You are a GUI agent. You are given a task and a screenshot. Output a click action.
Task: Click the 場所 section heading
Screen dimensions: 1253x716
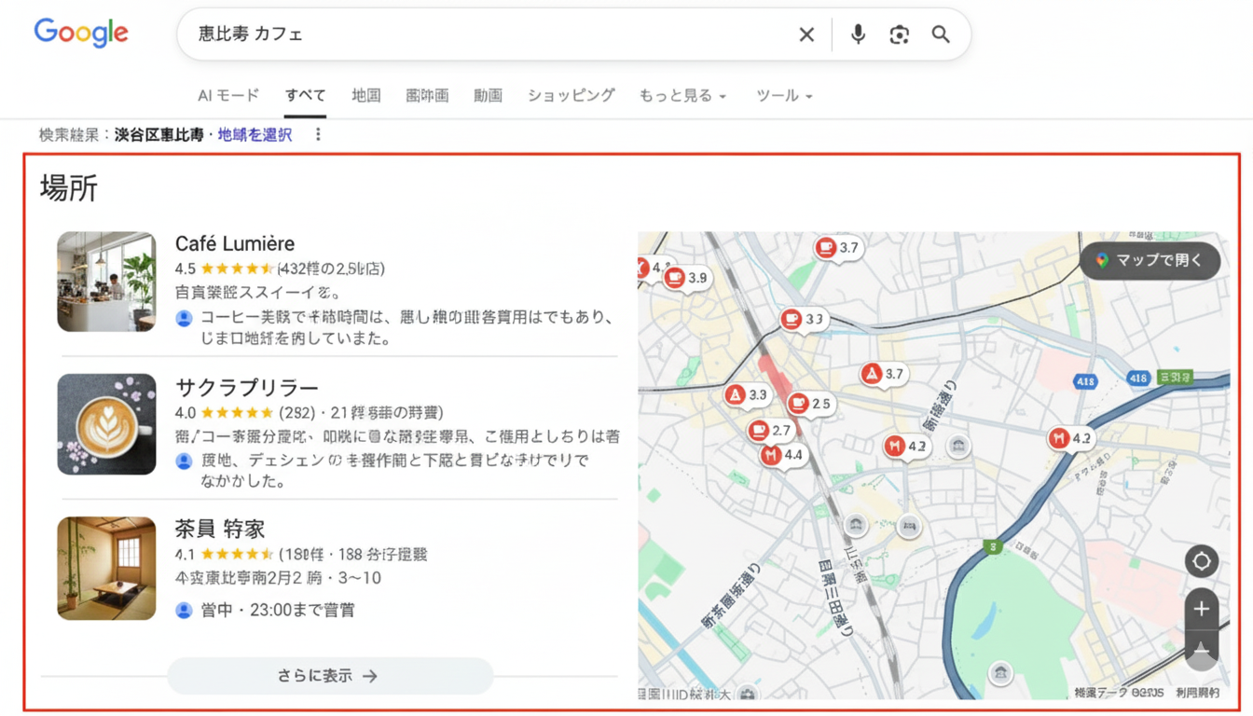[69, 188]
